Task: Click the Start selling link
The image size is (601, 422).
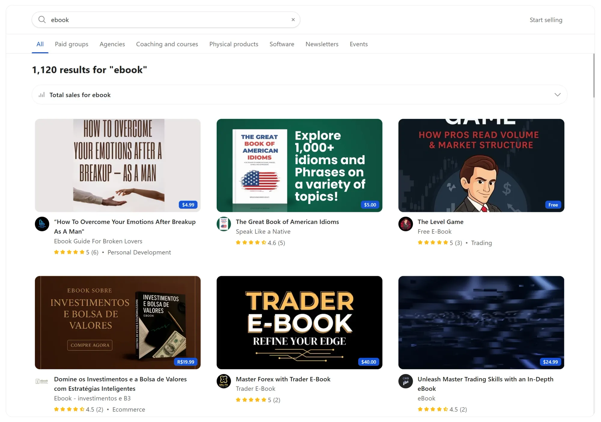Action: pos(546,20)
